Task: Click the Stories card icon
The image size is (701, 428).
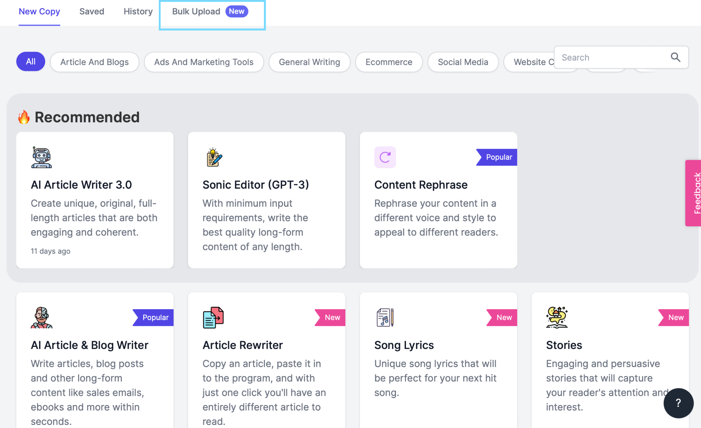Action: (x=557, y=318)
